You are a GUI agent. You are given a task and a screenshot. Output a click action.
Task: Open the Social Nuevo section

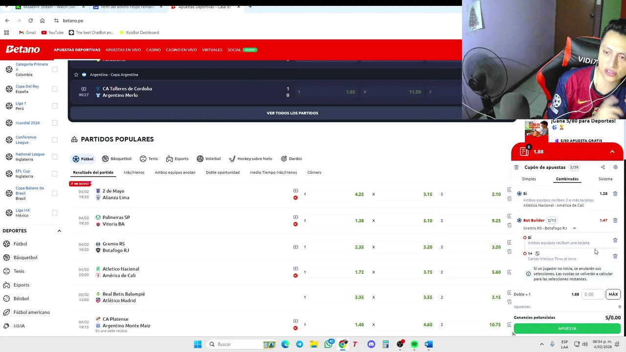tap(242, 50)
